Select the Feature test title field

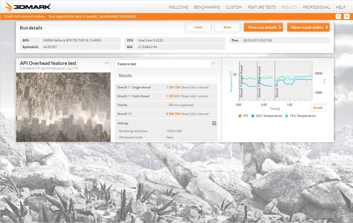[x=166, y=64]
